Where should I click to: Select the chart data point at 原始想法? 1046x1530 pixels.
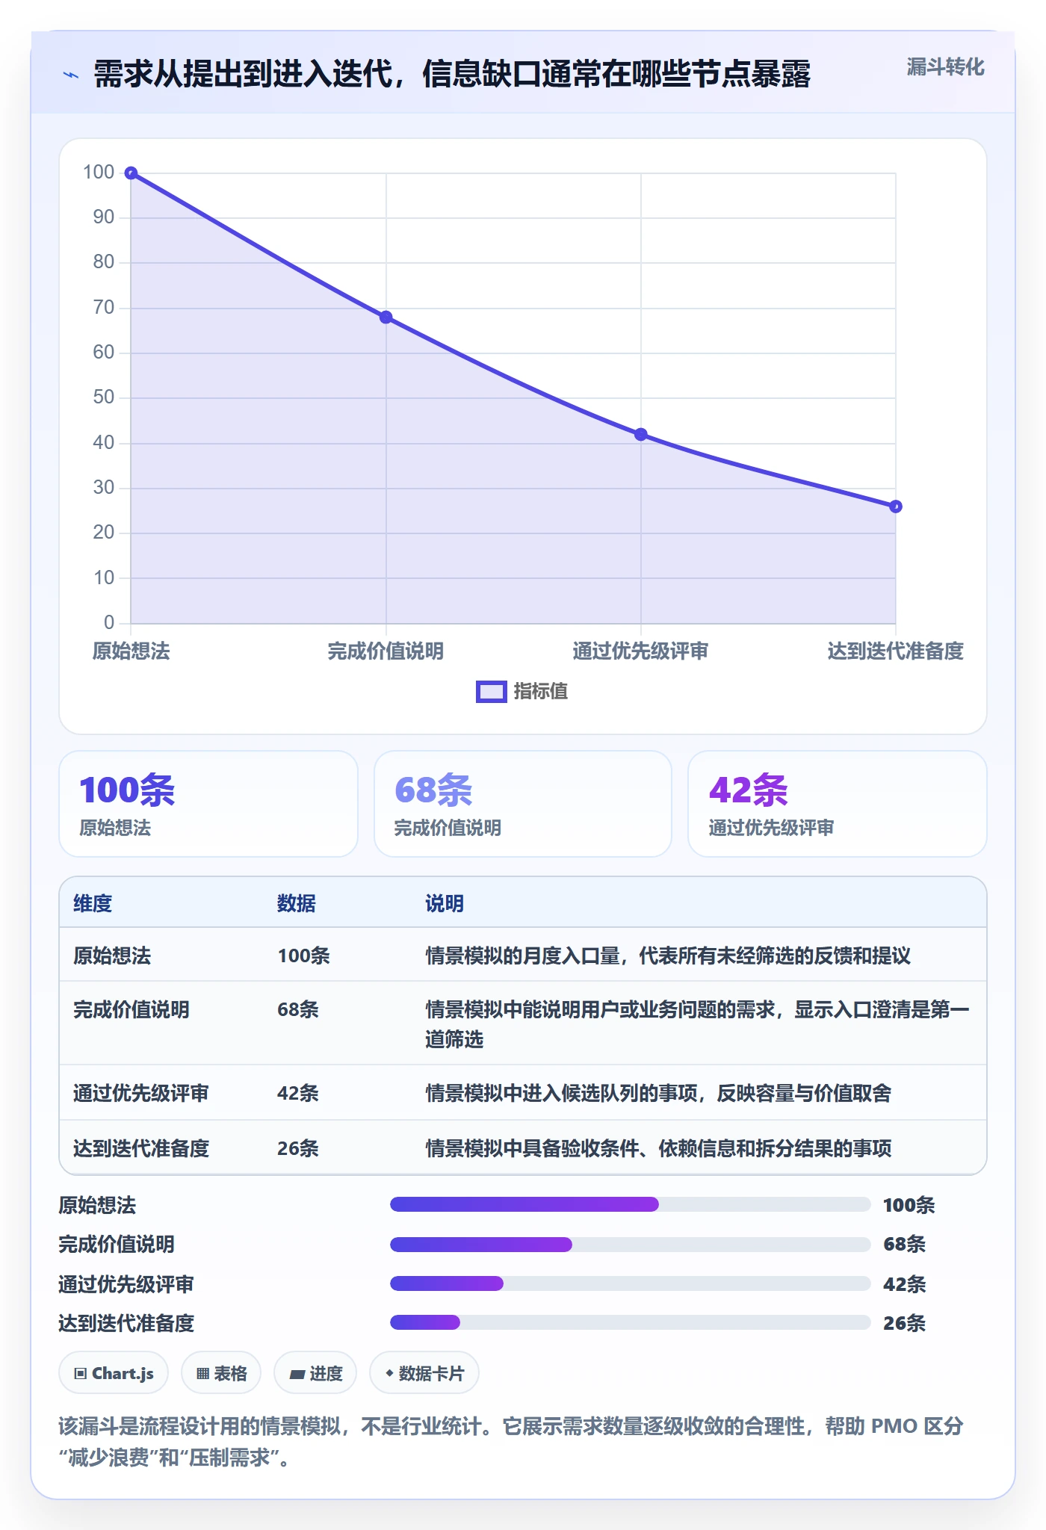tap(131, 173)
